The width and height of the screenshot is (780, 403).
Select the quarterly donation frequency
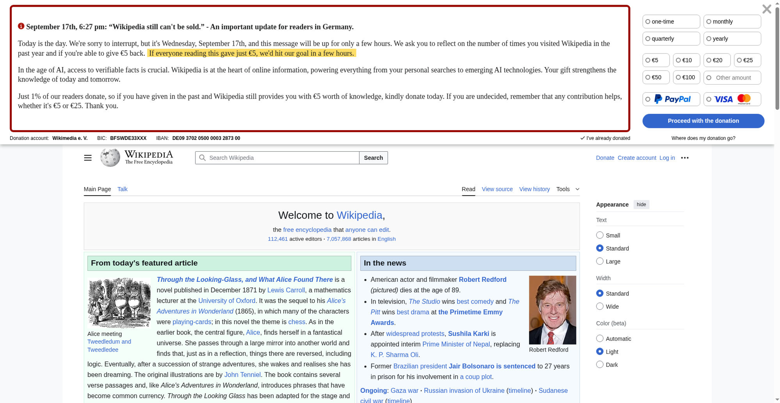point(671,39)
